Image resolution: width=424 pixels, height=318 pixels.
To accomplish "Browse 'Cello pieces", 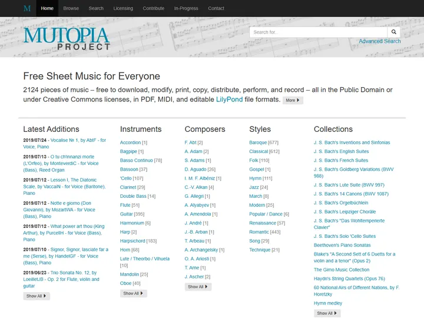I will click(x=126, y=178).
